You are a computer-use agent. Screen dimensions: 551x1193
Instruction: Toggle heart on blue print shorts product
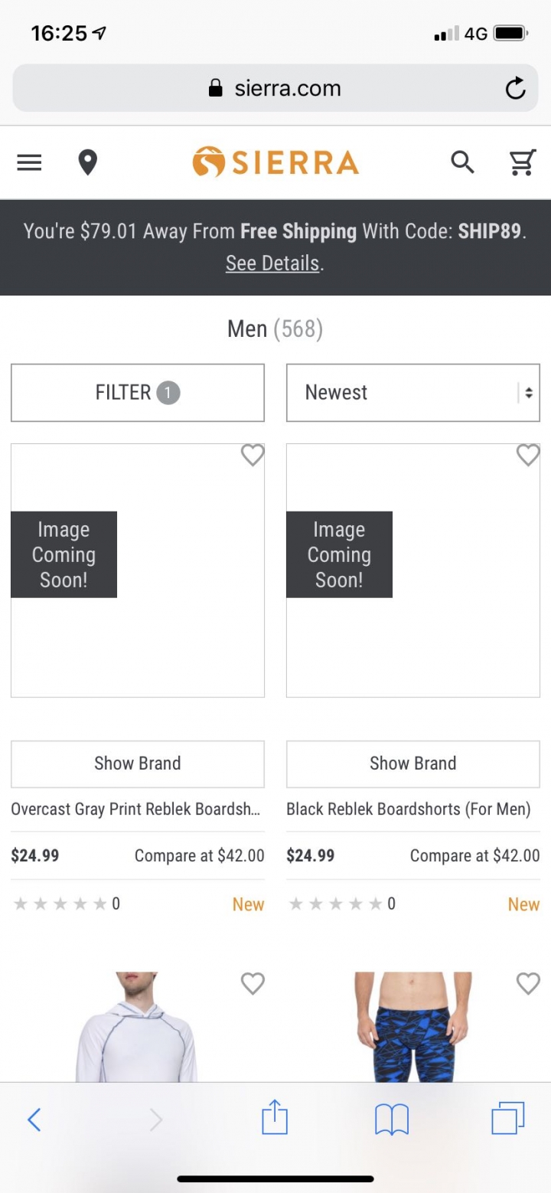[x=528, y=983]
